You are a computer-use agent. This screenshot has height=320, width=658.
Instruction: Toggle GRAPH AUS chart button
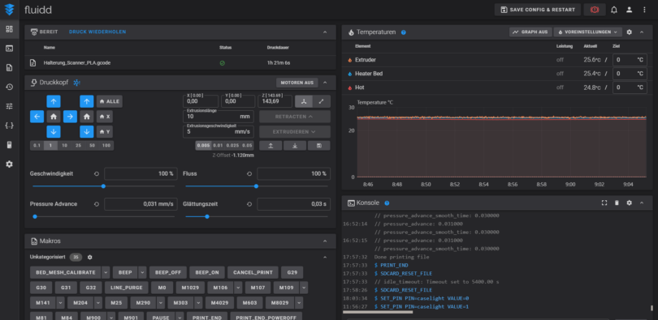(530, 32)
